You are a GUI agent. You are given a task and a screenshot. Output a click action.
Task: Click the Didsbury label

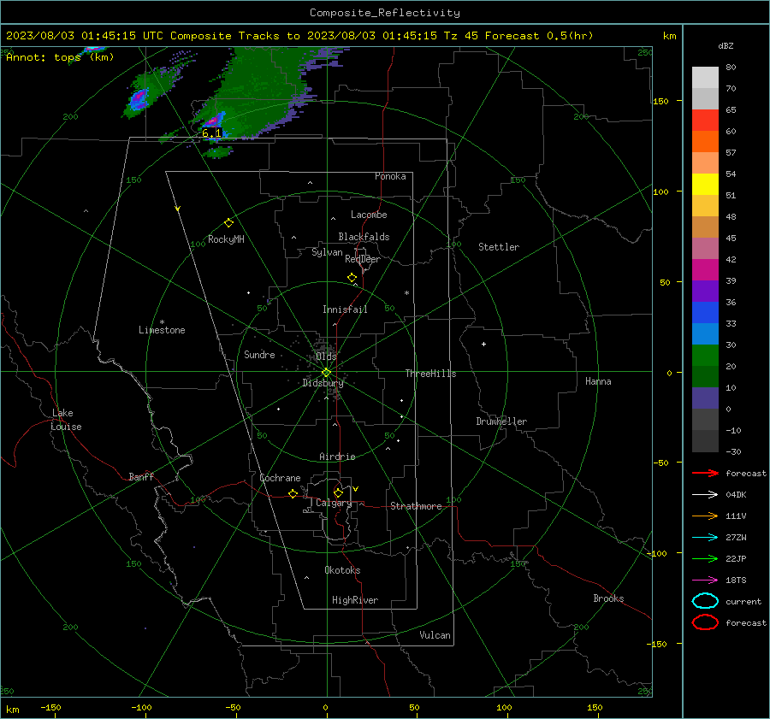click(x=323, y=383)
